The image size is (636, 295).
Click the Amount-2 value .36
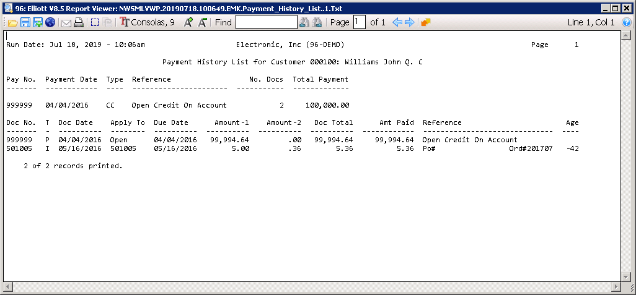(295, 149)
